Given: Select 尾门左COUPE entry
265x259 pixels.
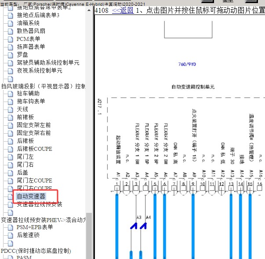Looking at the screenshot, I should coord(34,181).
